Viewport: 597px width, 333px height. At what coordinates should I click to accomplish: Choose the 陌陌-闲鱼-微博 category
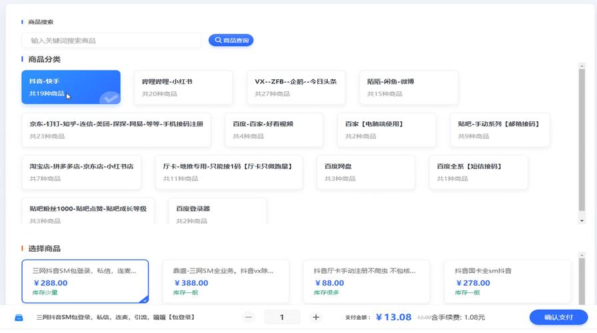[x=408, y=87]
